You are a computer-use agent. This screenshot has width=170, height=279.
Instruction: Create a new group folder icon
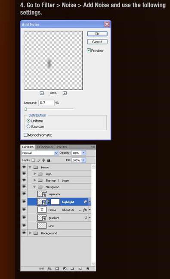[72, 269]
